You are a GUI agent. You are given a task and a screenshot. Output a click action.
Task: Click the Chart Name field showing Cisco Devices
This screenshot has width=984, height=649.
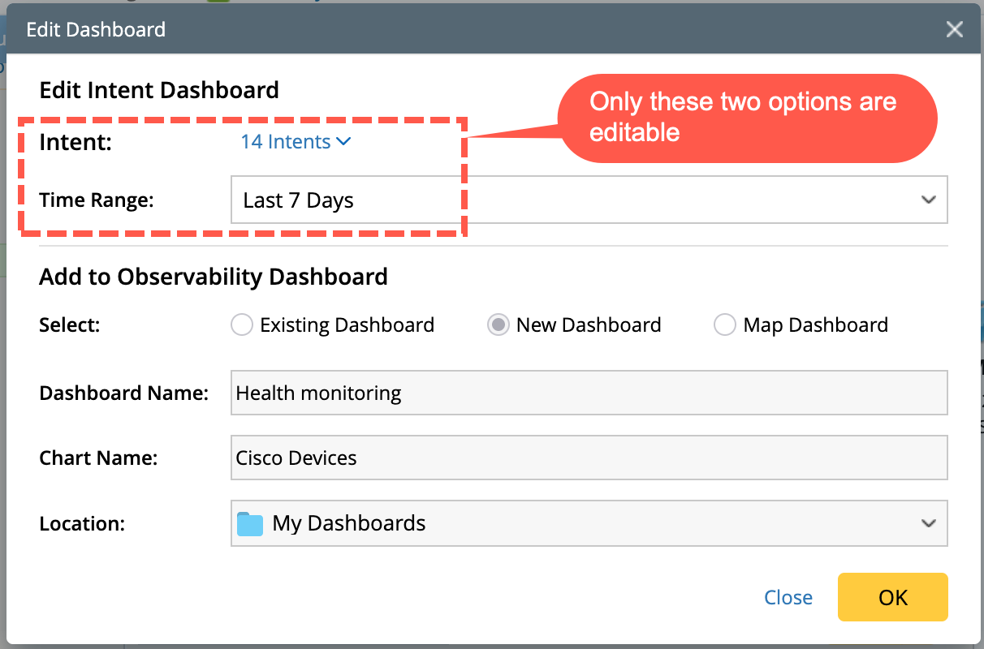[589, 458]
